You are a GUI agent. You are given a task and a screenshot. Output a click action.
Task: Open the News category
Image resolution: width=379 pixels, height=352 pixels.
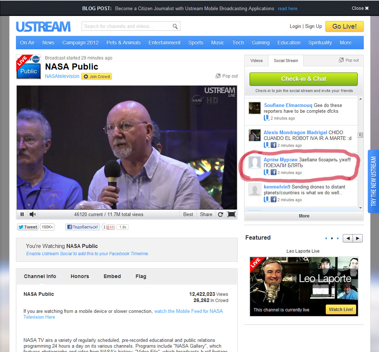(x=48, y=42)
